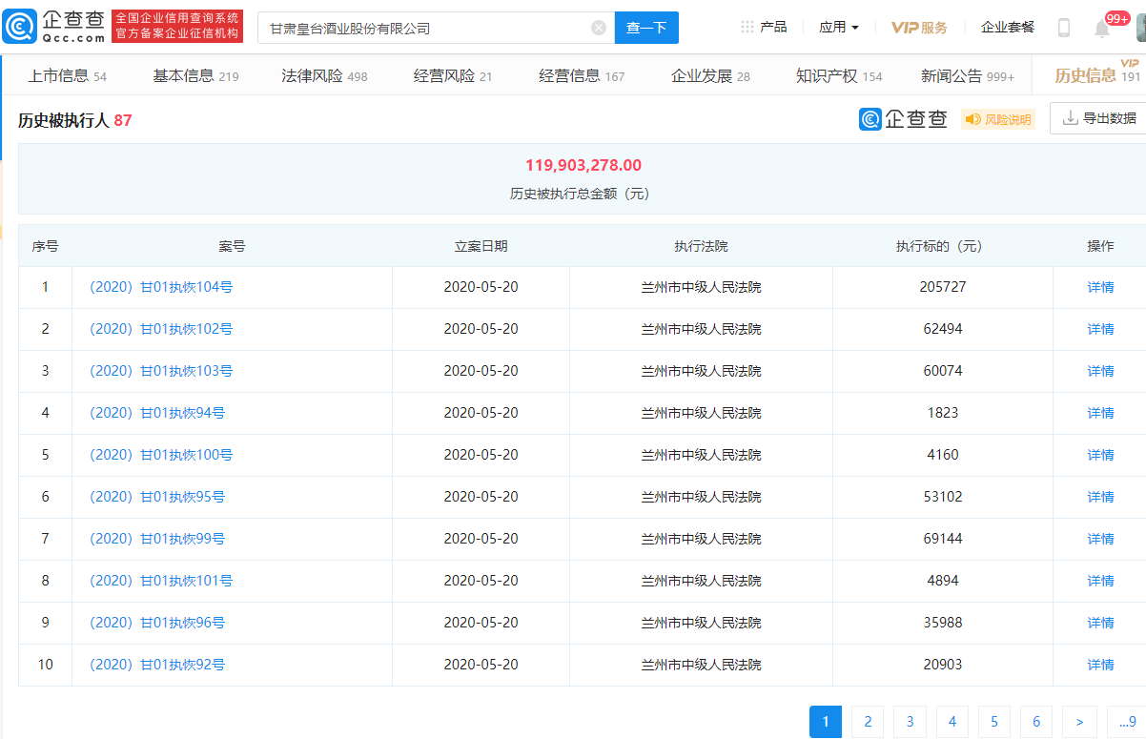Click the products grid icon
Viewport: 1146px width, 739px height.
[x=747, y=27]
